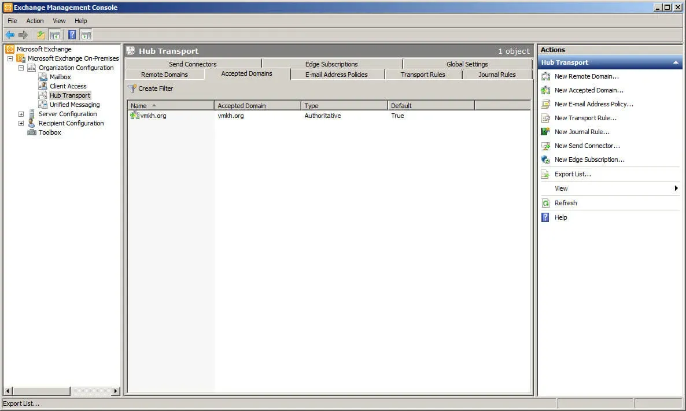Click the New Journal Rule icon

[545, 132]
